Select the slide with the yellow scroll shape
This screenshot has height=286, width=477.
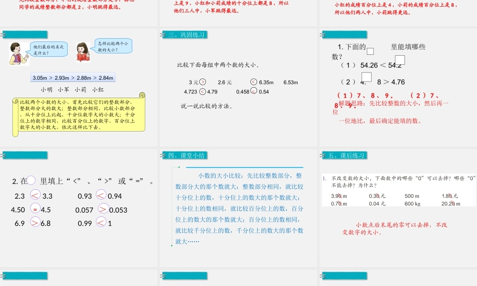click(79, 88)
